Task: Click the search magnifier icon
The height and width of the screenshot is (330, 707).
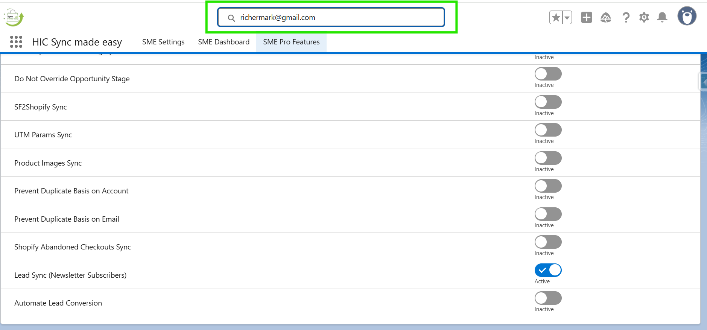Action: (x=231, y=18)
